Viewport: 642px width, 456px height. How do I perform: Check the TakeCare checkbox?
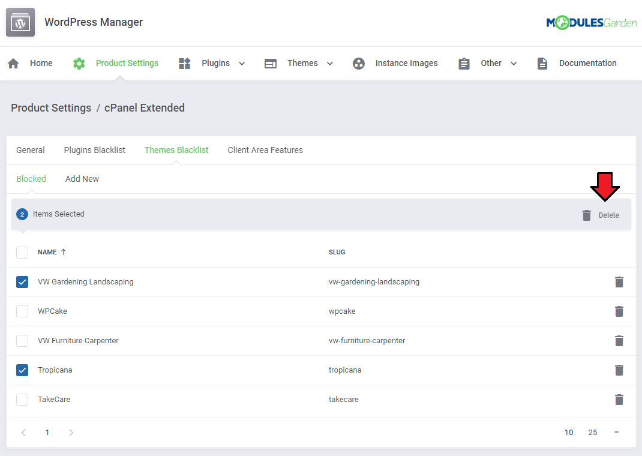(x=22, y=400)
